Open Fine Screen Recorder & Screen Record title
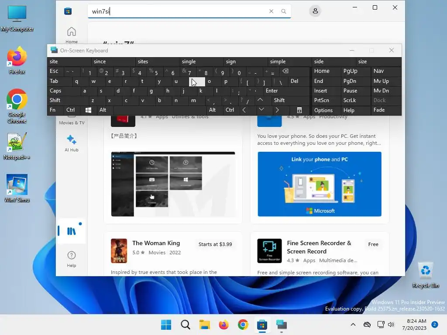Screen dimensions: 447x335 point(319,247)
